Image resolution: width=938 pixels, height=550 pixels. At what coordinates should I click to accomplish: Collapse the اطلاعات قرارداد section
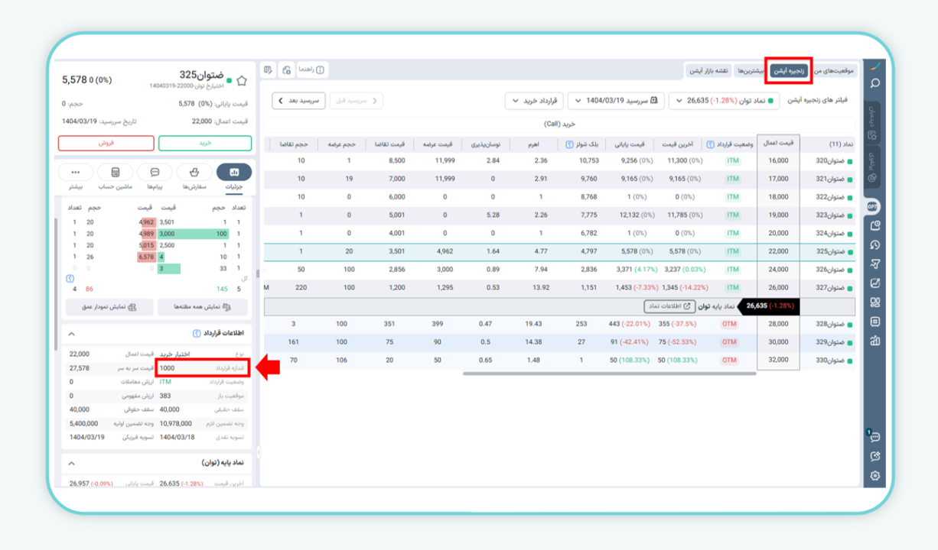click(71, 334)
